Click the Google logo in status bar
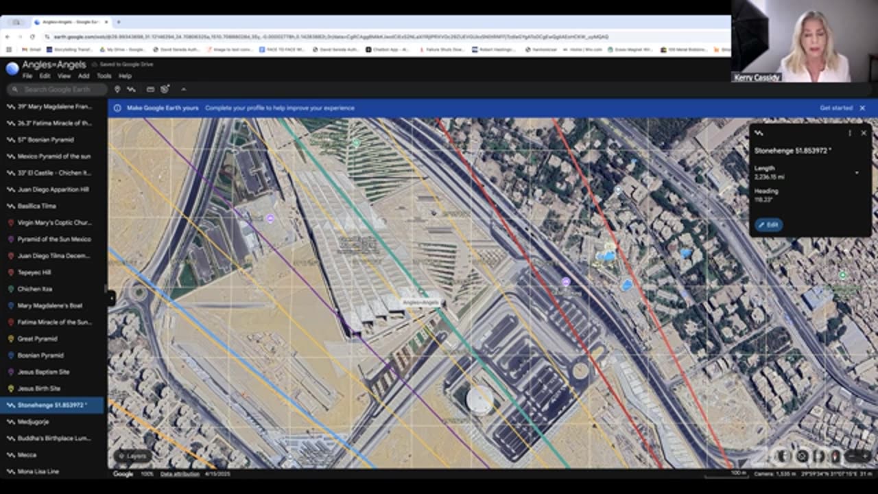This screenshot has height=494, width=878. [x=123, y=474]
